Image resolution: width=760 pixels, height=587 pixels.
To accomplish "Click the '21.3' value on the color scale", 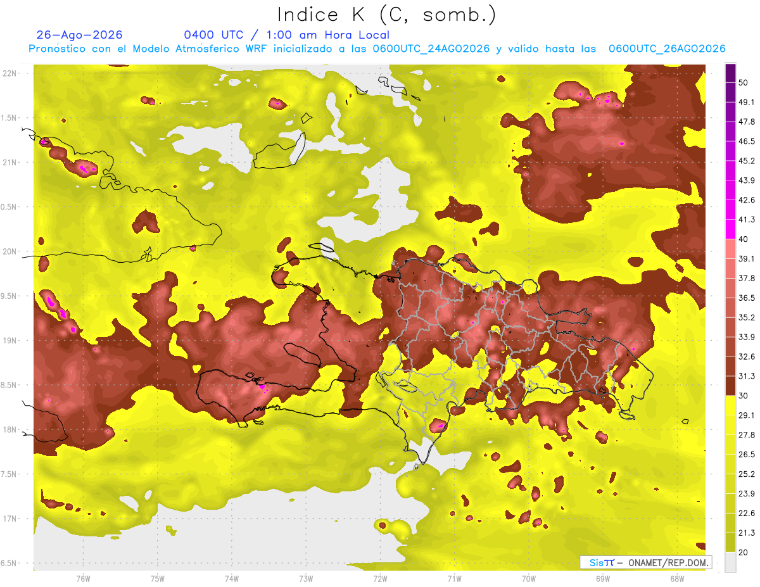I will tap(747, 533).
